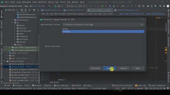Screen dimensions: 170x95
Task: Click the UTF-8 encoding status entry
Action: coord(130,88)
